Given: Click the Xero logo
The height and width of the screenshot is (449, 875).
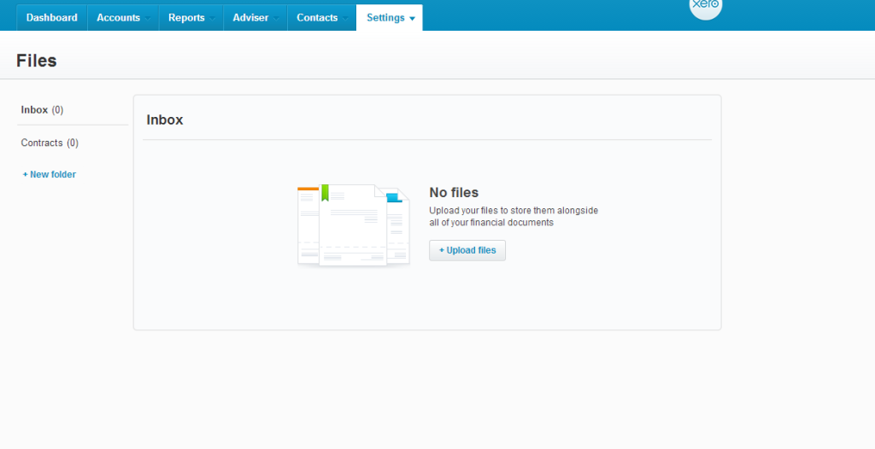Looking at the screenshot, I should 705,6.
